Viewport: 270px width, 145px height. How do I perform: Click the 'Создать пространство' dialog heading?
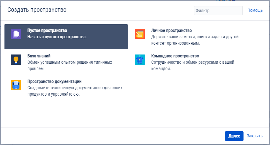pyautogui.click(x=37, y=10)
